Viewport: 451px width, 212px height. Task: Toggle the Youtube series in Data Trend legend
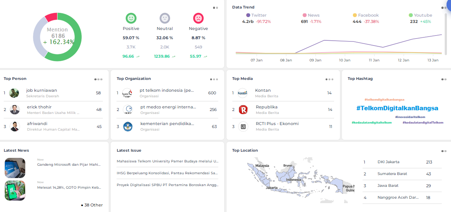[x=420, y=15]
